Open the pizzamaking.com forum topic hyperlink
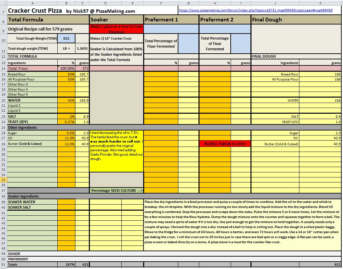The image size is (343, 269). pyautogui.click(x=255, y=10)
